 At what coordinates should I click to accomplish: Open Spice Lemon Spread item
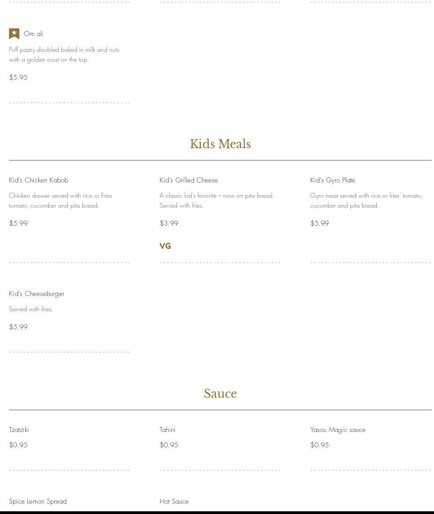coord(38,501)
